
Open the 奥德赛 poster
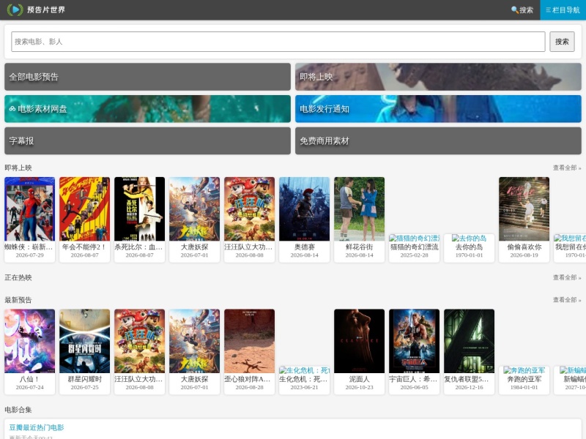(x=304, y=209)
